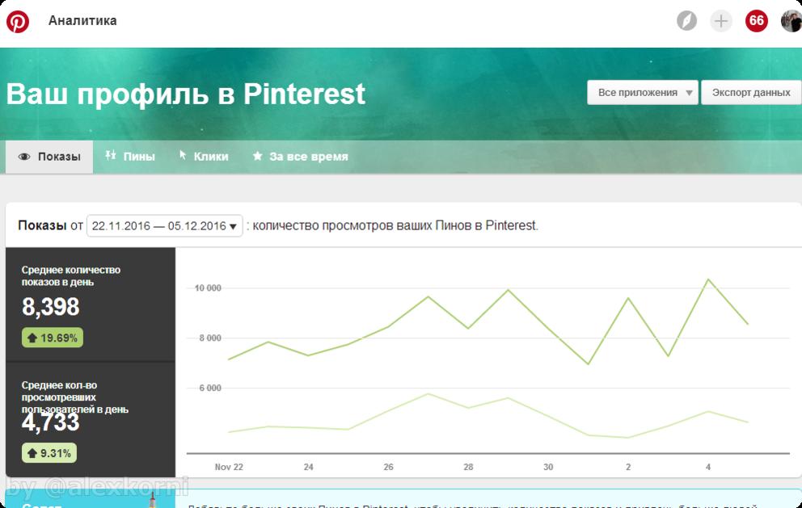The image size is (802, 508).
Task: Open the compass explore icon
Action: pos(686,21)
